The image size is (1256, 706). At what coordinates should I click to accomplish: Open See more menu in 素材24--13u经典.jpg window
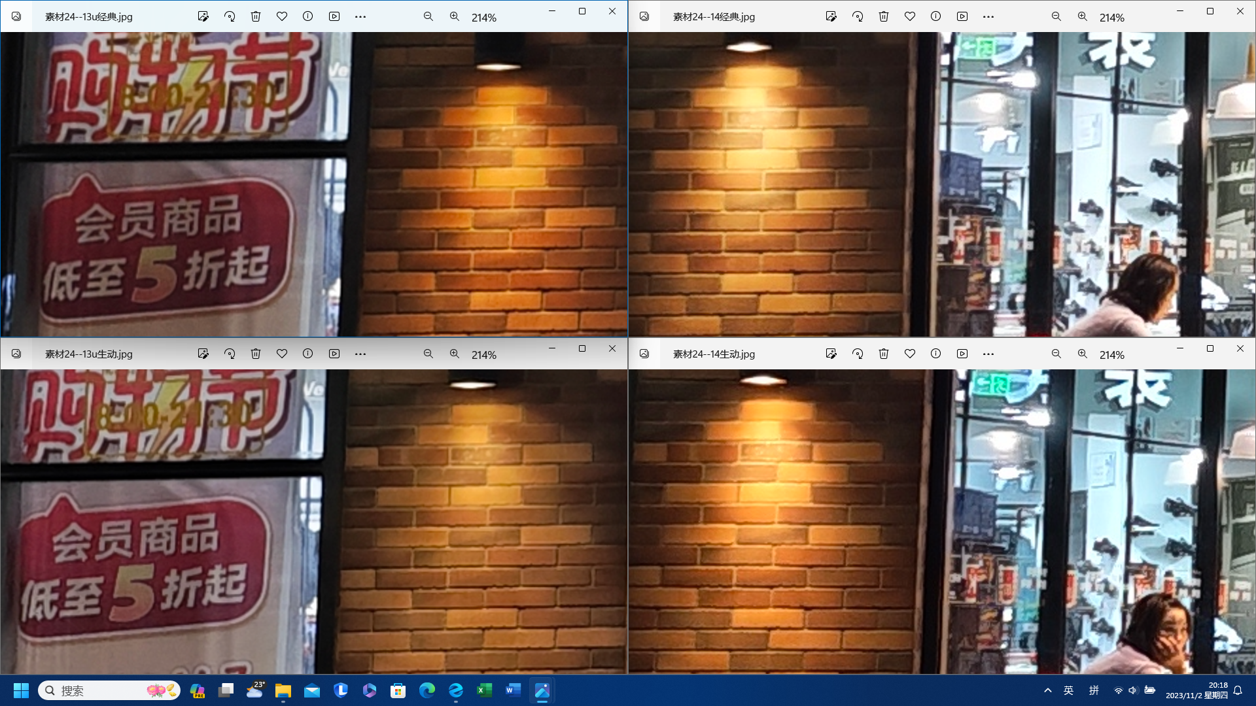point(360,16)
